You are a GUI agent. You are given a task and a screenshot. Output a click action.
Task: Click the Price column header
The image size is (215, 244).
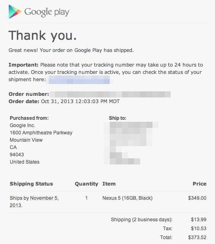(200, 184)
